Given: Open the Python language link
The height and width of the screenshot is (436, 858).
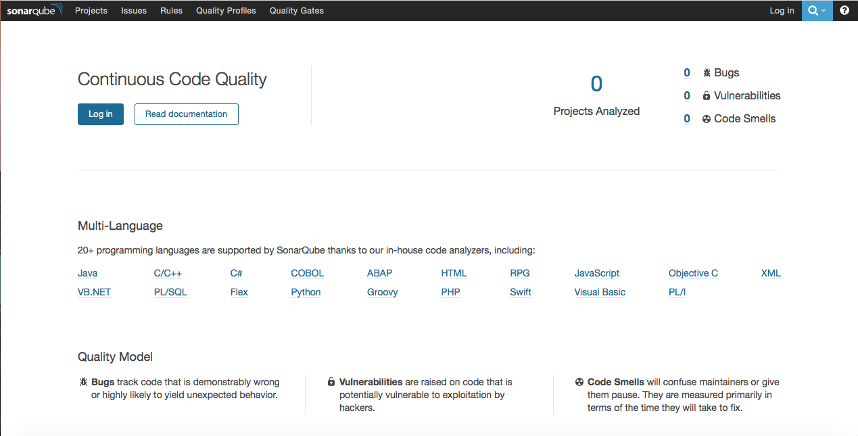Looking at the screenshot, I should click(306, 293).
